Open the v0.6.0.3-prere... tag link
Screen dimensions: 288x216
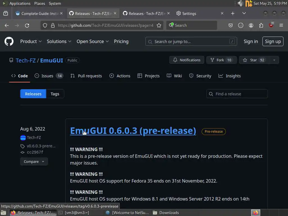click(41, 146)
